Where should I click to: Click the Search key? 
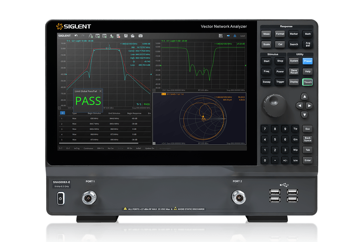pyautogui.click(x=294, y=44)
